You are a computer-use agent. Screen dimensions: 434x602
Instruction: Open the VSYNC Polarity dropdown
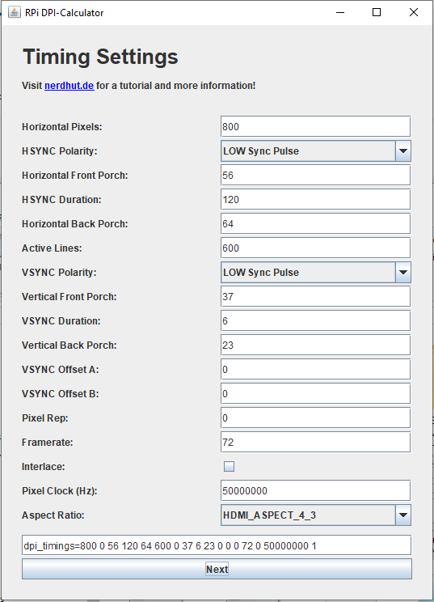pyautogui.click(x=316, y=272)
